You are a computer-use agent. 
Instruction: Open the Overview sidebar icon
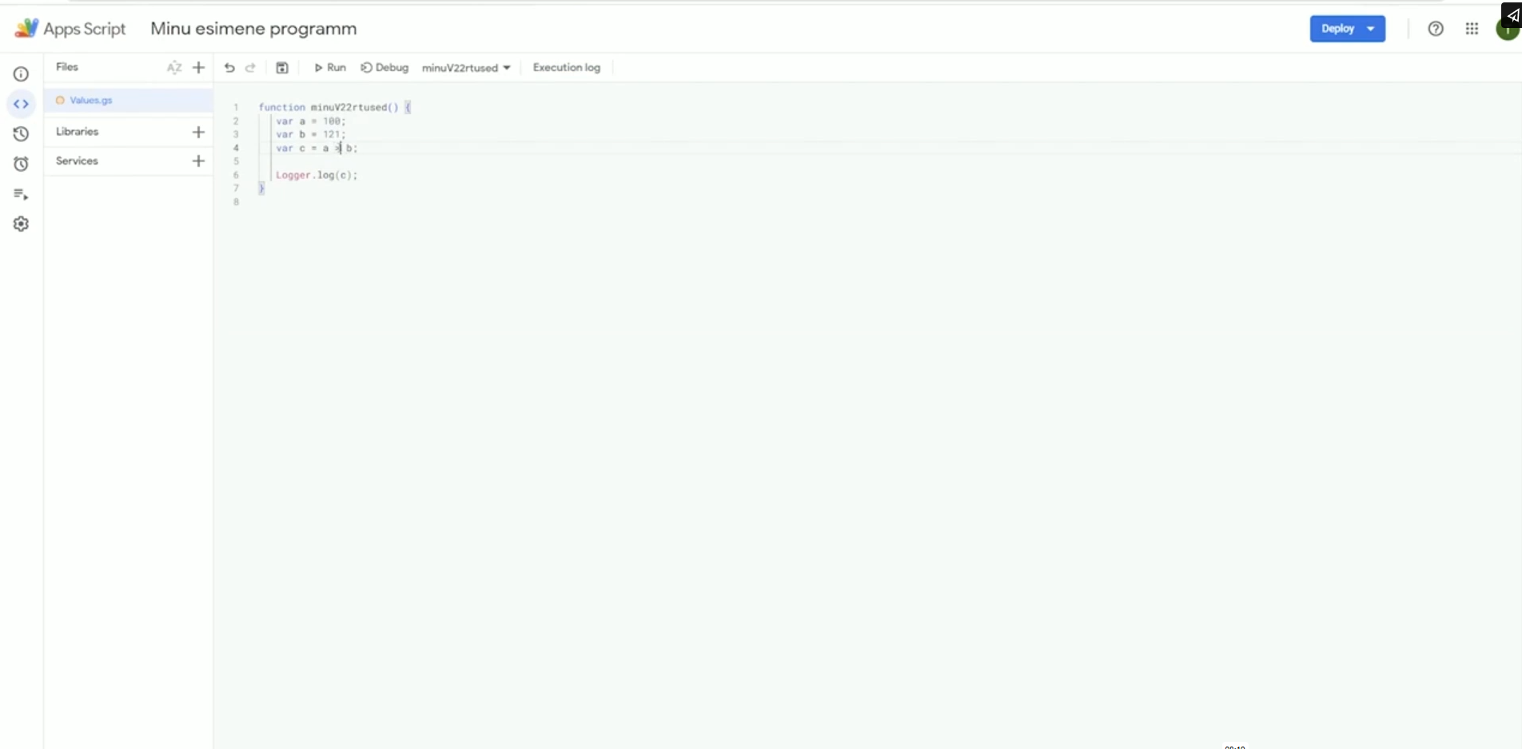pyautogui.click(x=21, y=74)
